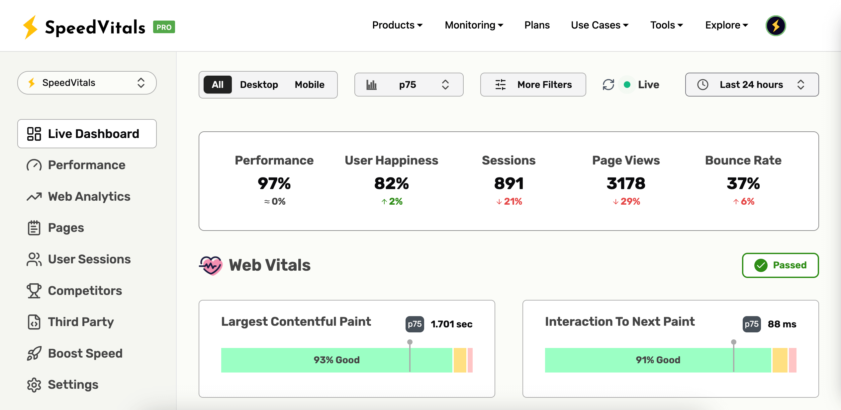Click the Pages clipboard icon
Screen dimensions: 841x410
pyautogui.click(x=34, y=228)
